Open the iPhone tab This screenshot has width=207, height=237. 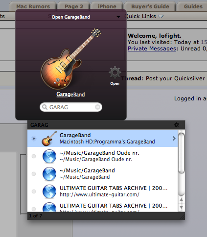pos(107,6)
